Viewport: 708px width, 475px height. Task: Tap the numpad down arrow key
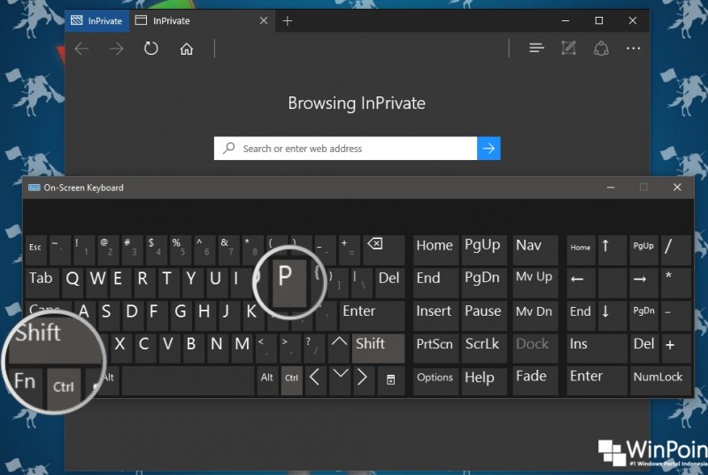[x=612, y=315]
